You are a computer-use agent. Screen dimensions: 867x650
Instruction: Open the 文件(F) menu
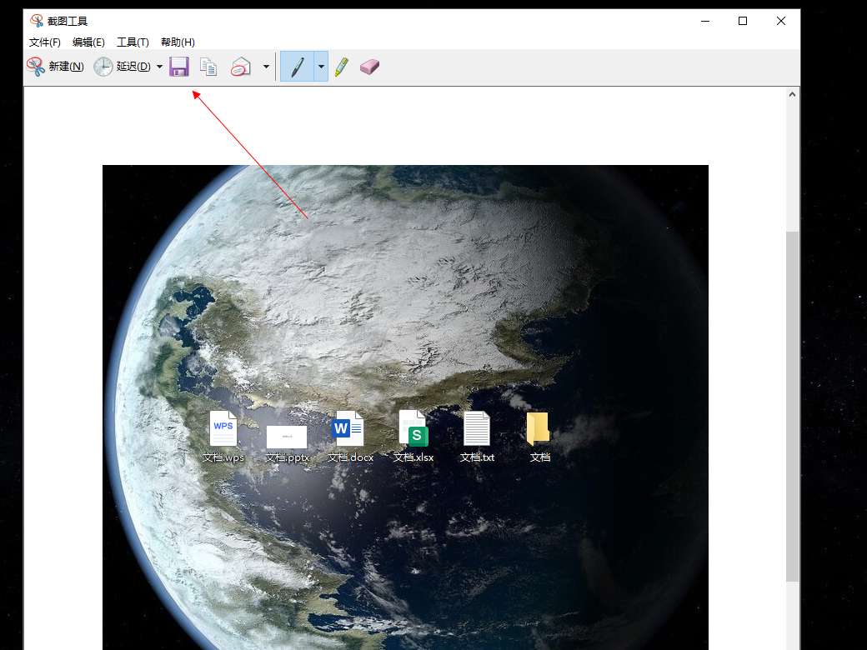(44, 42)
